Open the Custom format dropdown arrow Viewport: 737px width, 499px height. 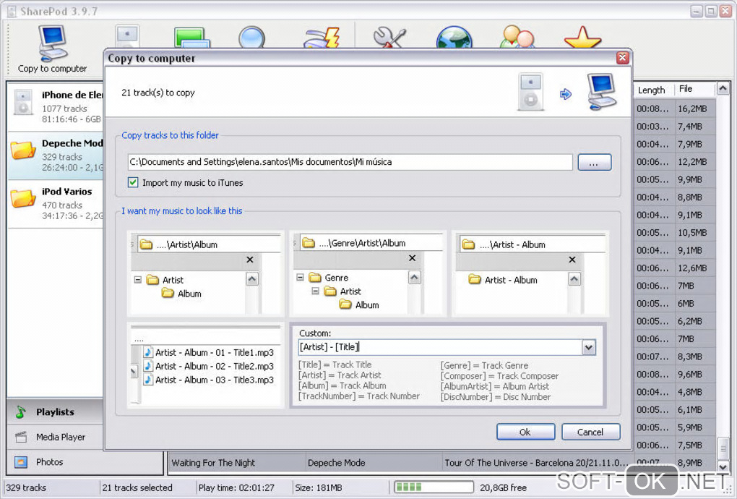click(588, 348)
